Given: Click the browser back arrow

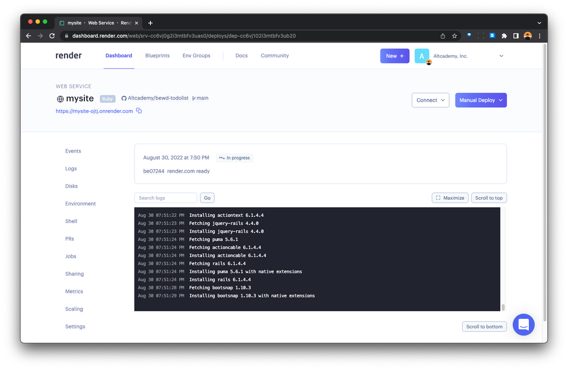Looking at the screenshot, I should pos(28,36).
